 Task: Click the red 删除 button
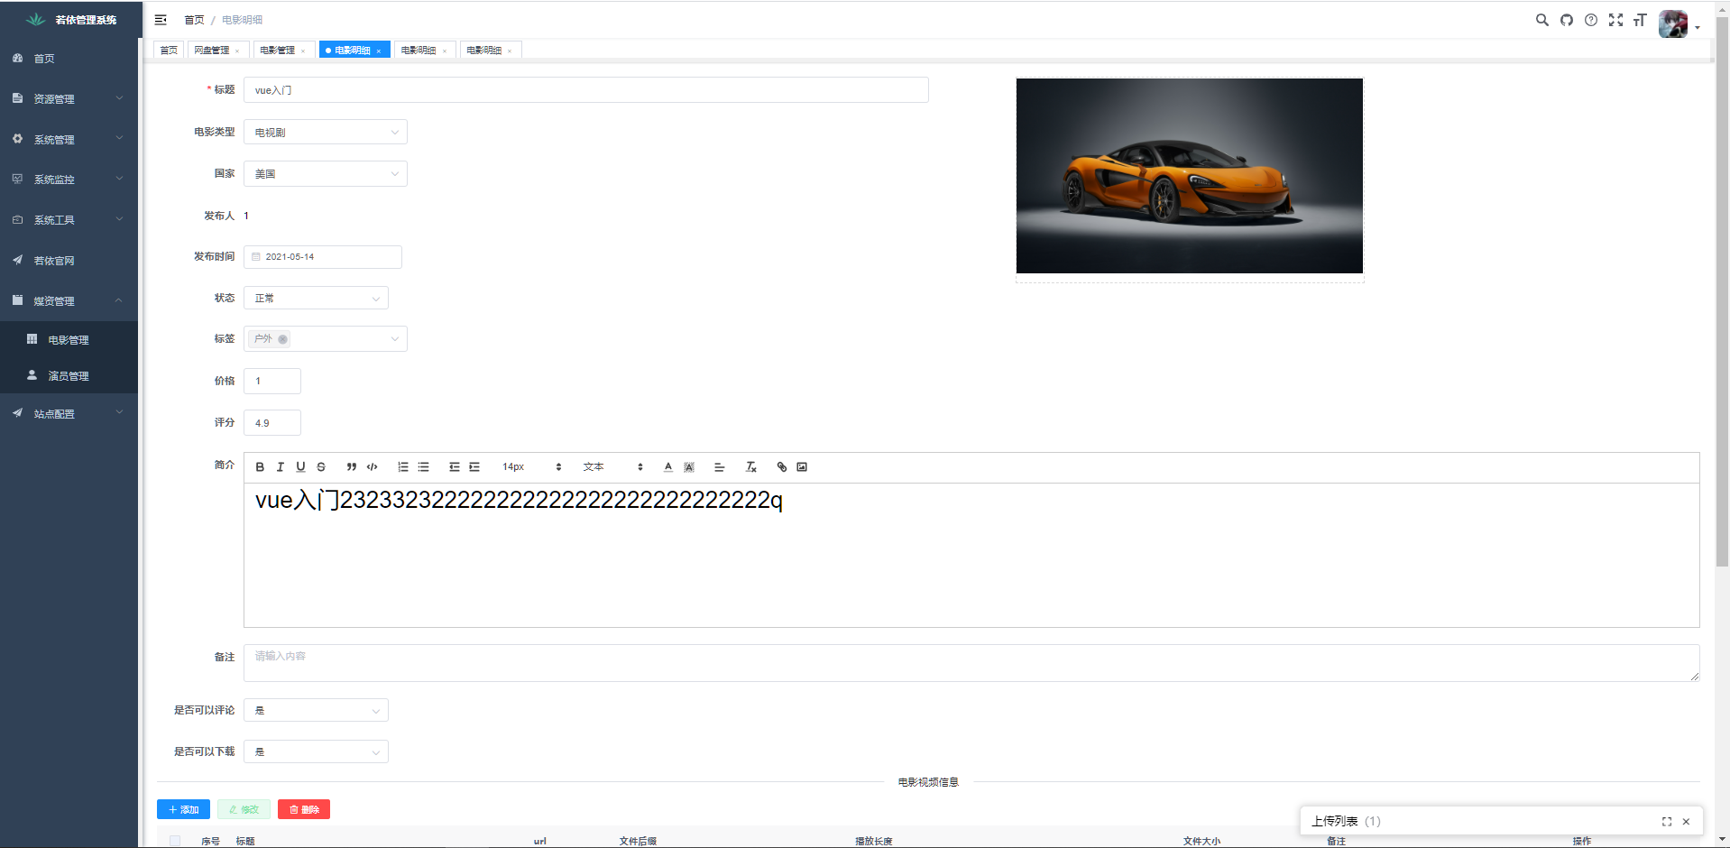coord(304,809)
